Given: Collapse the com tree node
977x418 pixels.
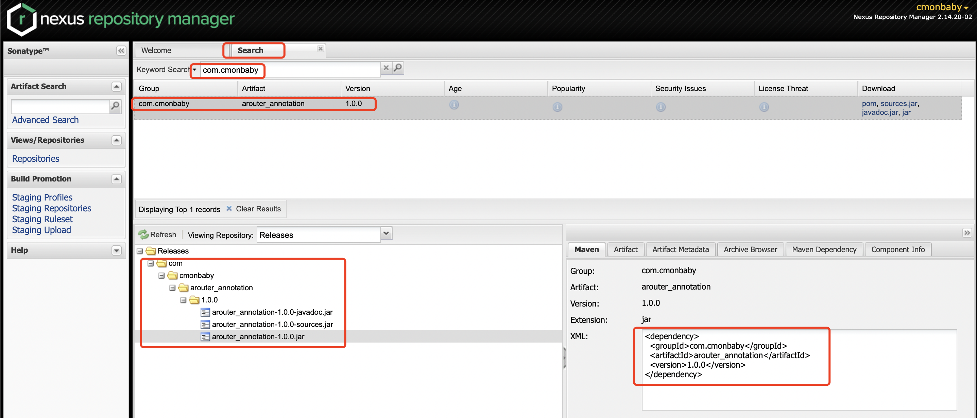Looking at the screenshot, I should [151, 263].
